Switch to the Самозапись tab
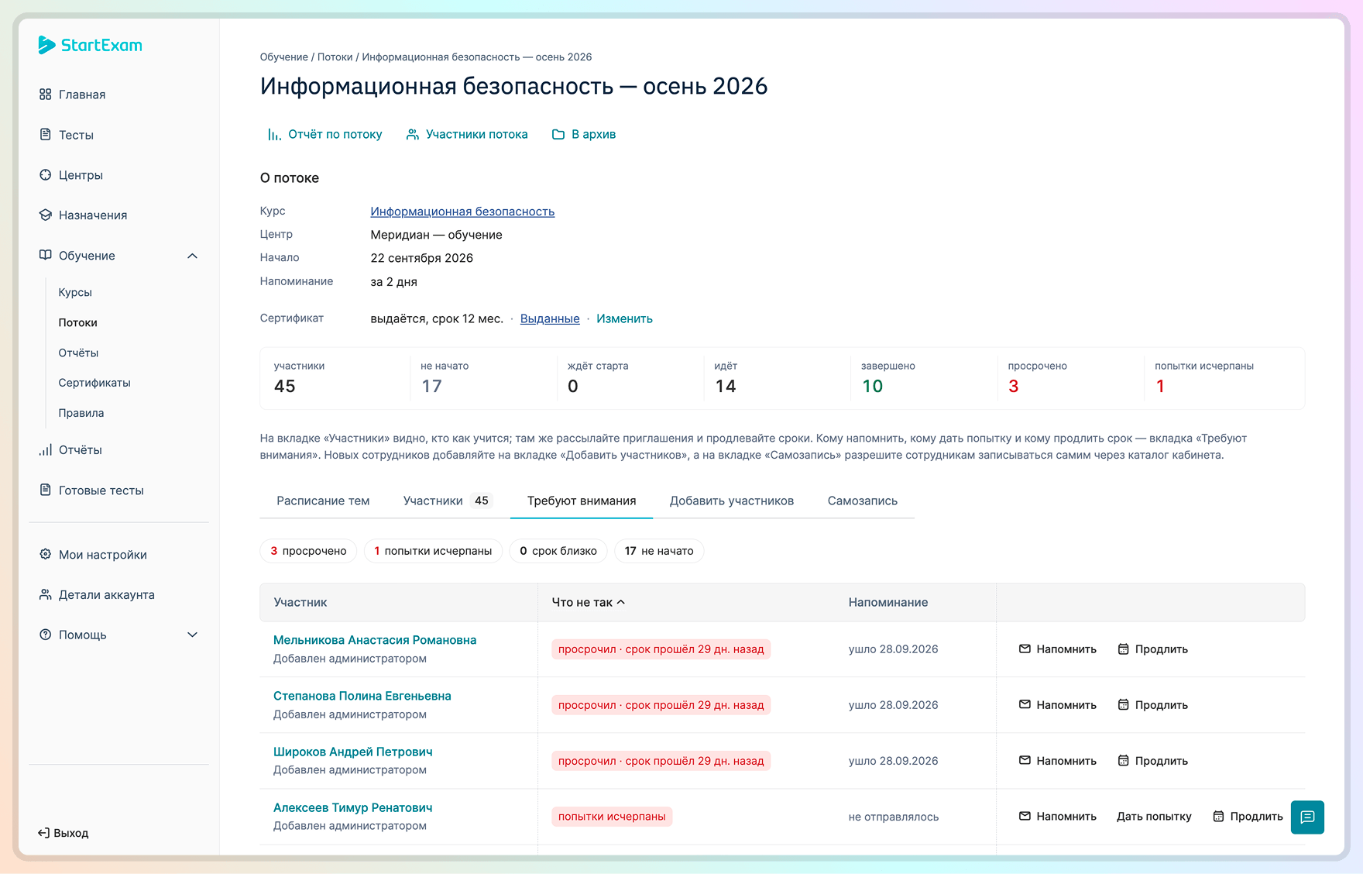This screenshot has height=874, width=1363. point(863,501)
